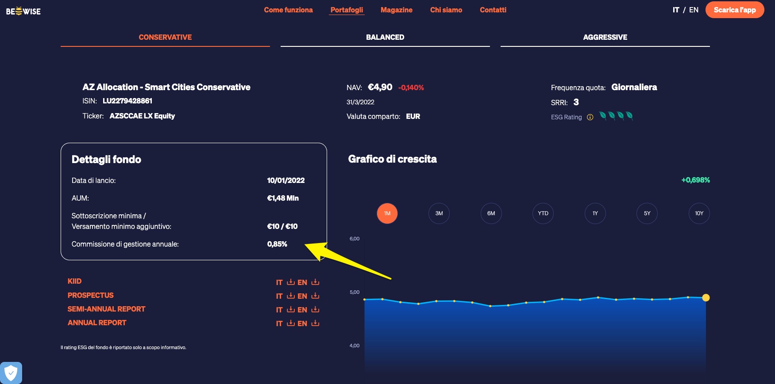Click the Scarica l'app button

click(735, 10)
